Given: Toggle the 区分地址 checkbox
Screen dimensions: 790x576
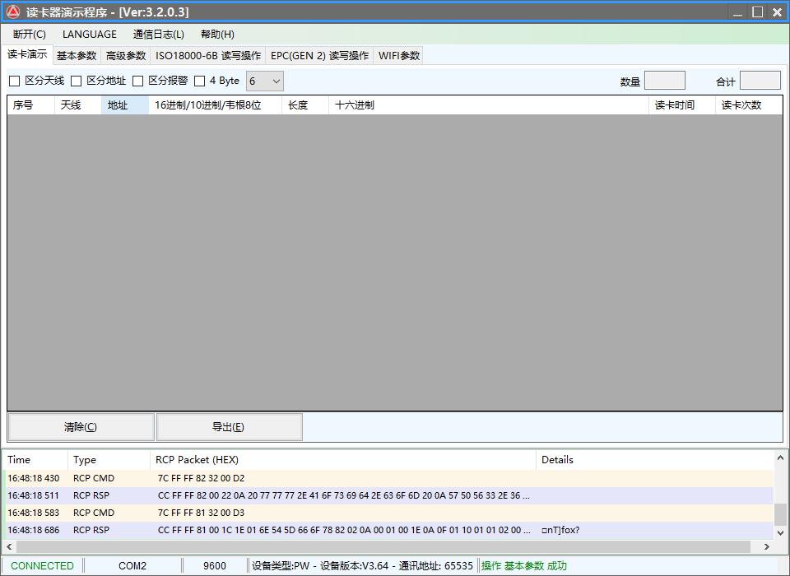Looking at the screenshot, I should coord(77,81).
